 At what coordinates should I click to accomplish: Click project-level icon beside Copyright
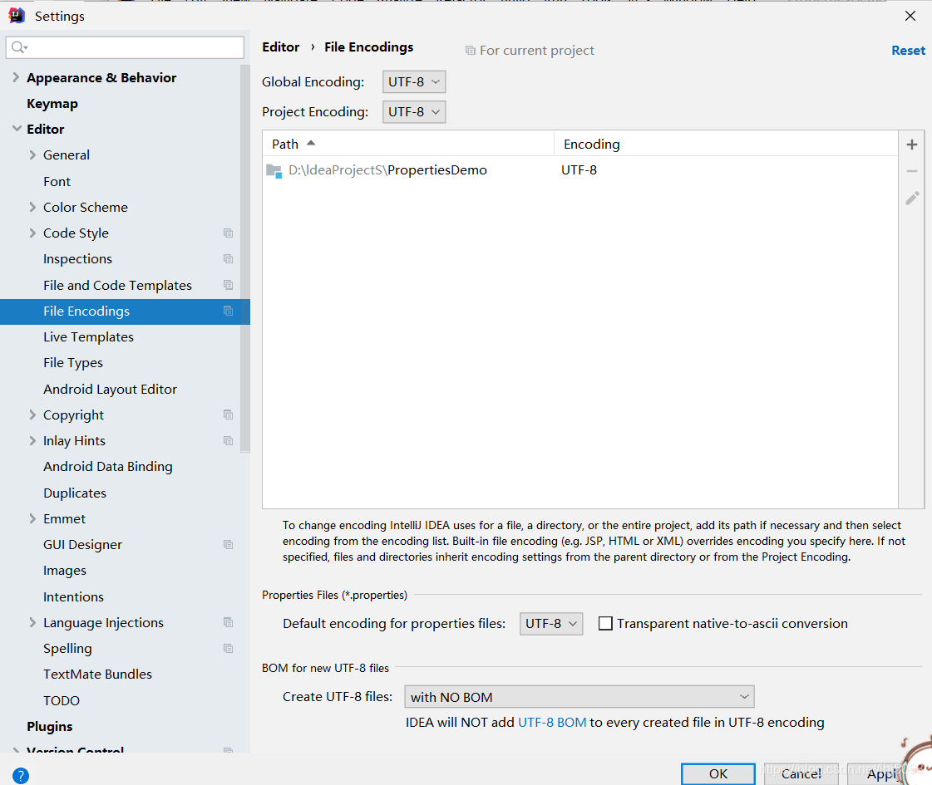point(229,415)
